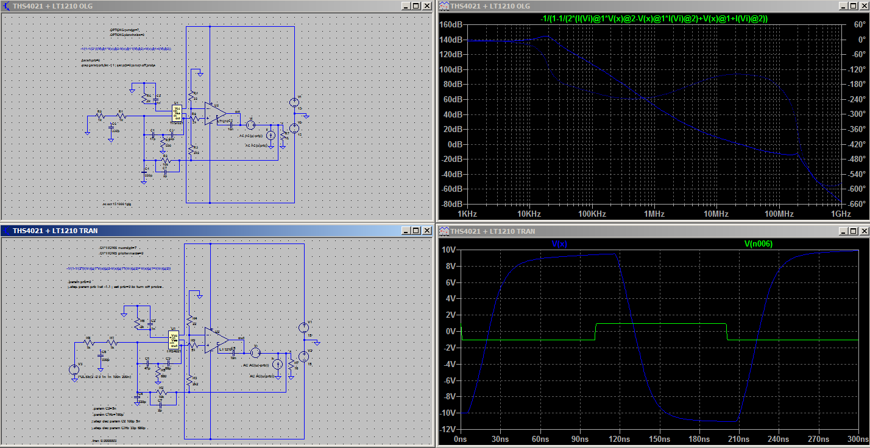Select voltage source V2 in OLG schematic
Screen dimensions: 870x448
pos(294,128)
